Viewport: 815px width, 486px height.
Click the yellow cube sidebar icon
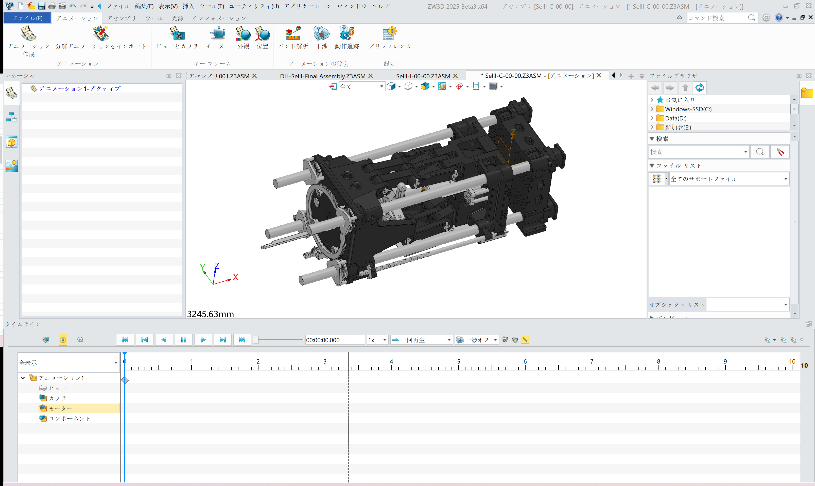[x=11, y=142]
